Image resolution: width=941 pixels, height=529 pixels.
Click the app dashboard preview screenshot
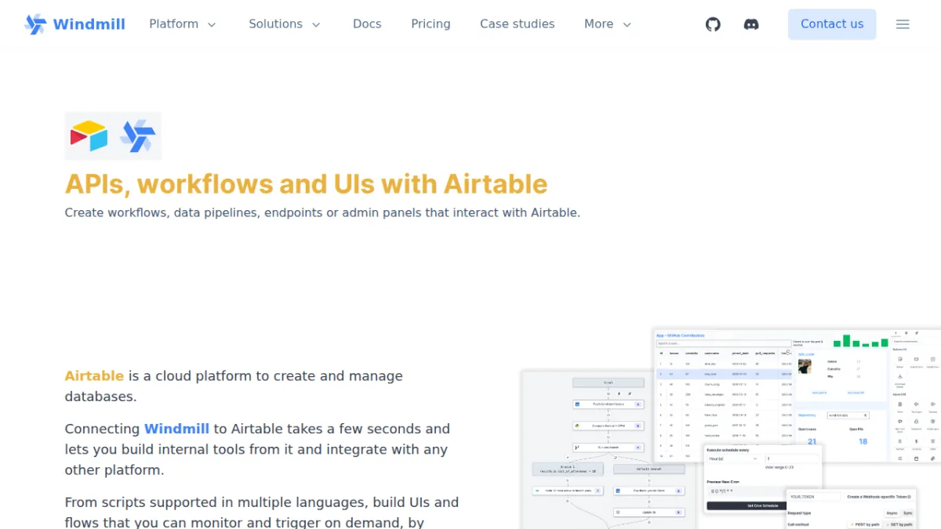point(797,395)
